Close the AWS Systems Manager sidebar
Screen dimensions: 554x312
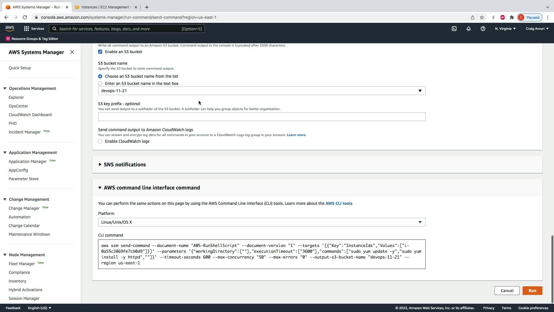pos(72,52)
